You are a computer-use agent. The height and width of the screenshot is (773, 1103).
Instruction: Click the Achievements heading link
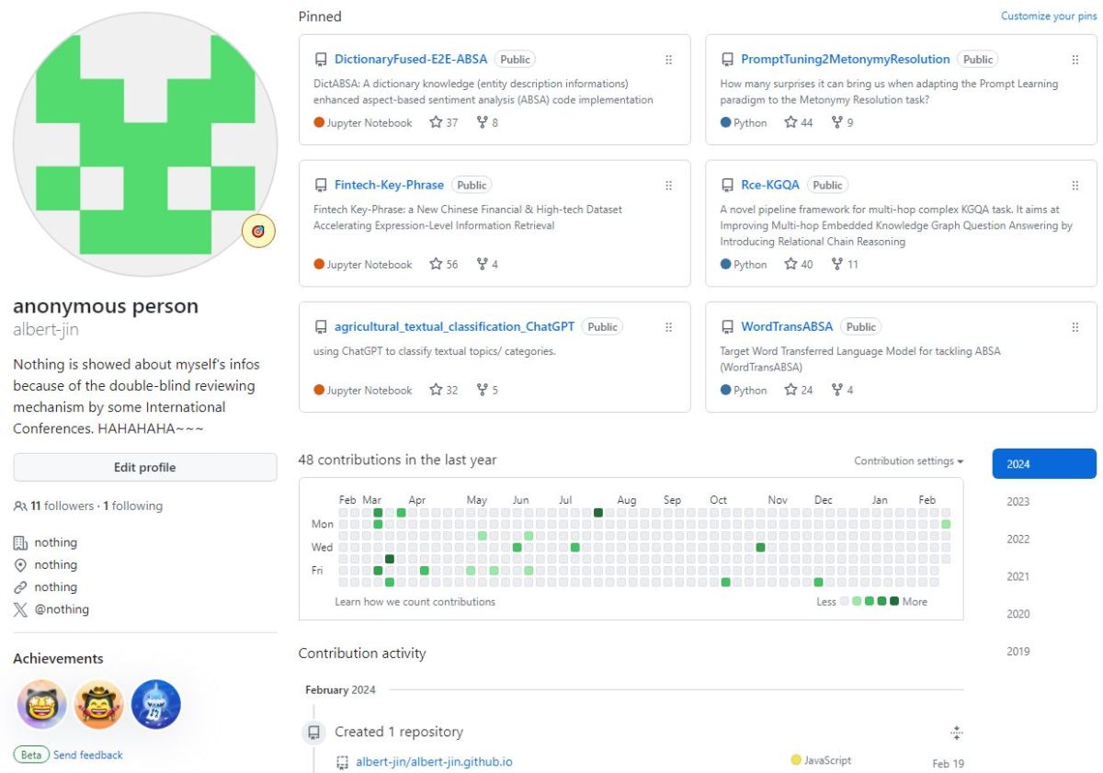(x=58, y=658)
